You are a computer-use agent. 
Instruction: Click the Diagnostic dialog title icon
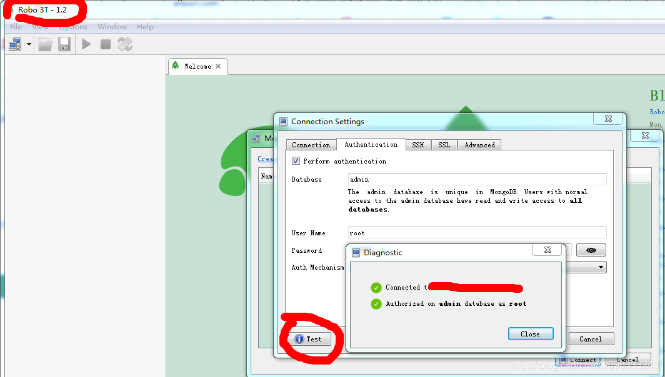tap(356, 253)
